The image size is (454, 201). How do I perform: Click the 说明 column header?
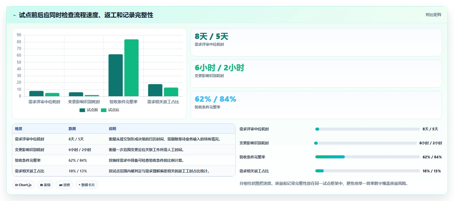click(x=113, y=129)
